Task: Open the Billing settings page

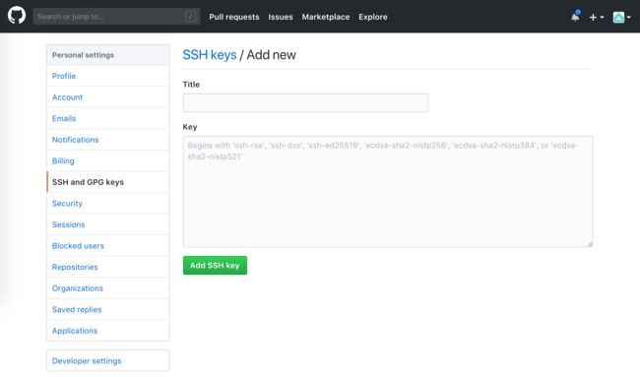Action: [x=108, y=160]
